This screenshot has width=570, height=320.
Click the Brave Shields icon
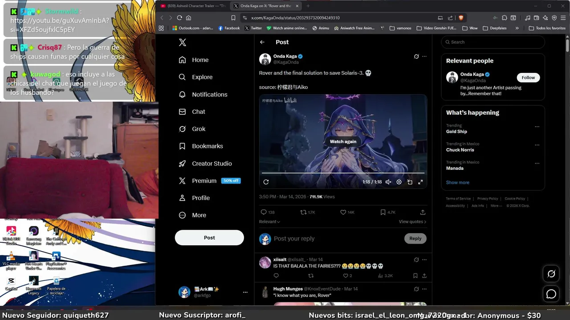coord(461,18)
